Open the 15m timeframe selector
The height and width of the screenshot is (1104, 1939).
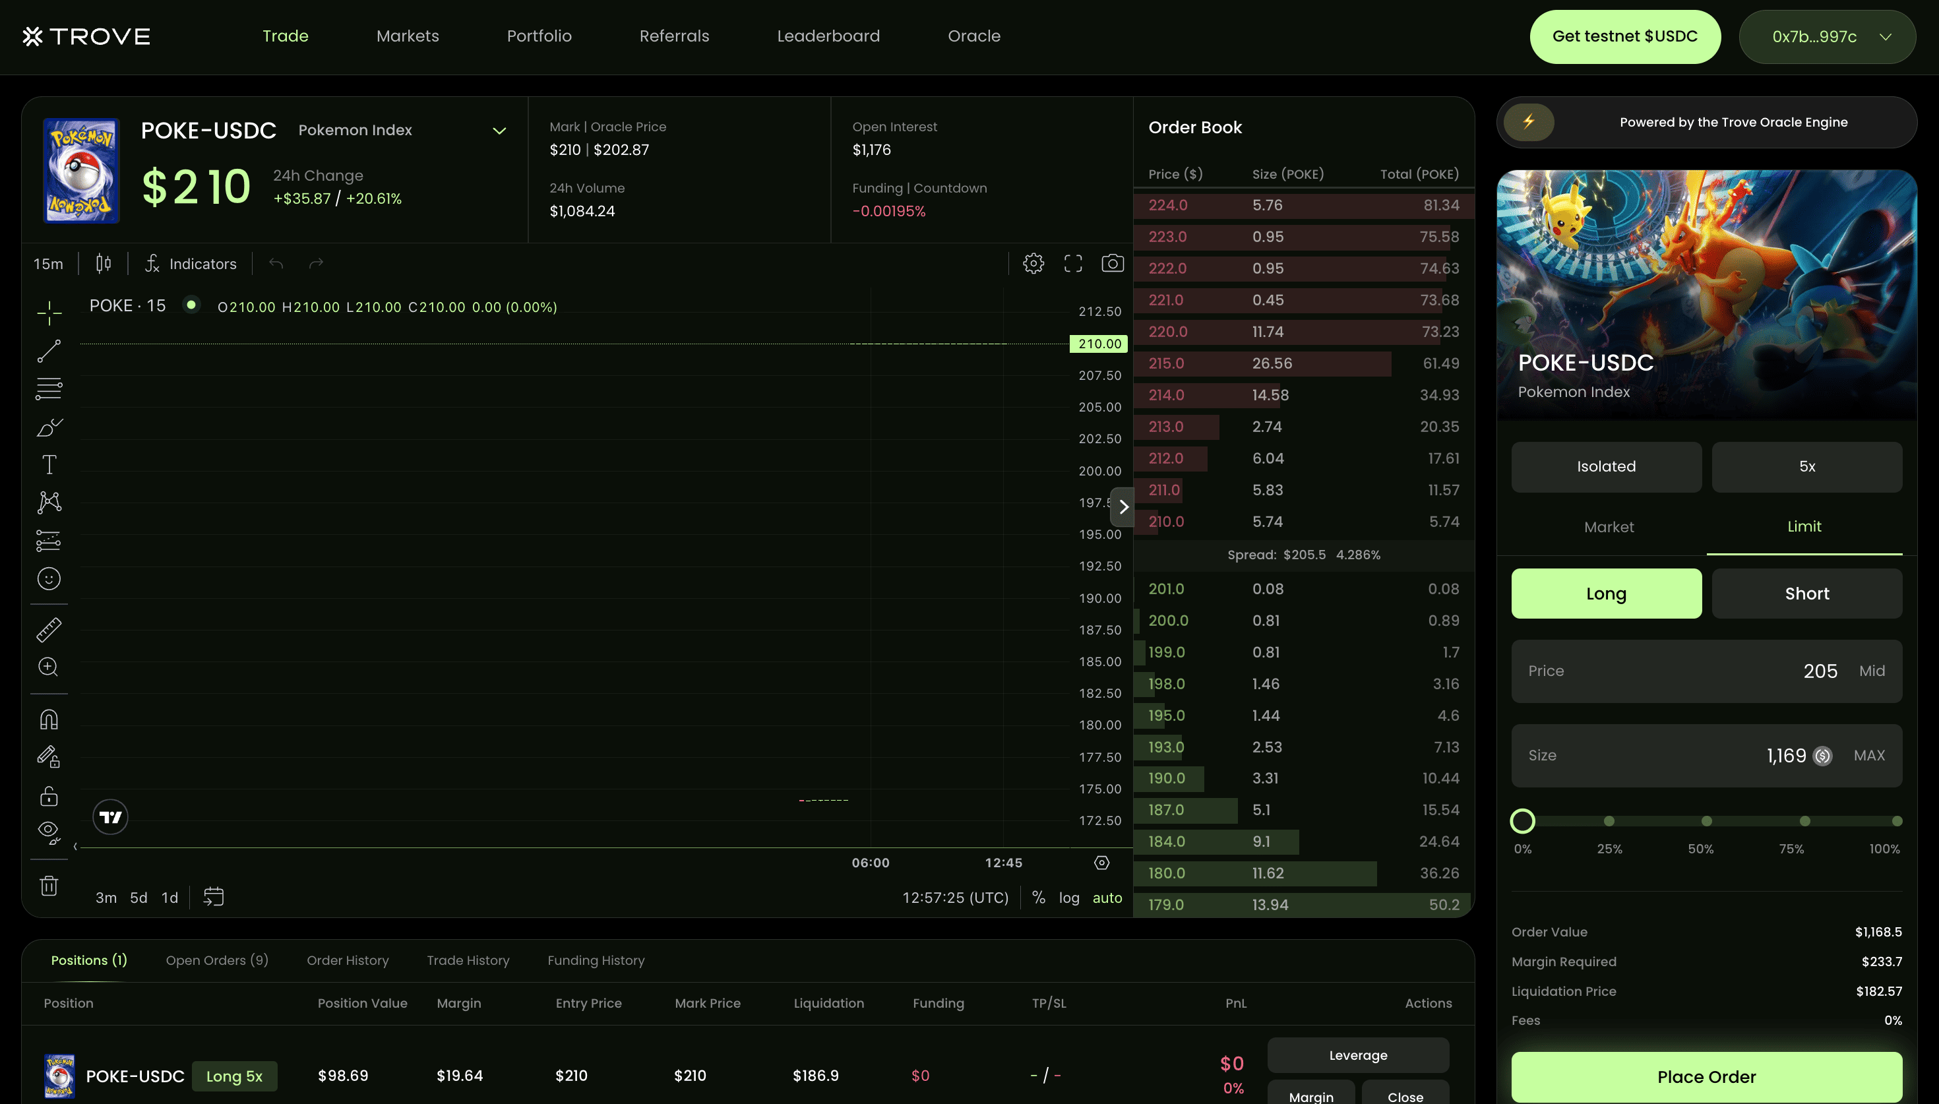(47, 264)
